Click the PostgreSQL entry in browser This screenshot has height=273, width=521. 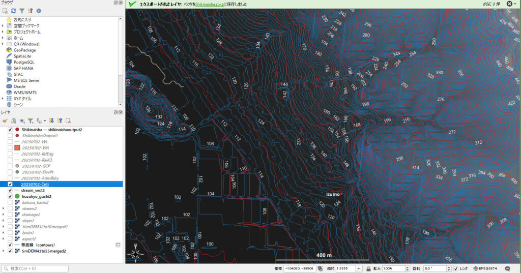coord(24,62)
